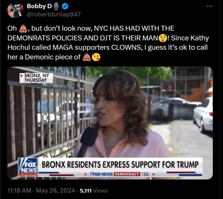Screen dimensions: 223x199
Task: Click the Fox News channel logo
Action: point(28,167)
